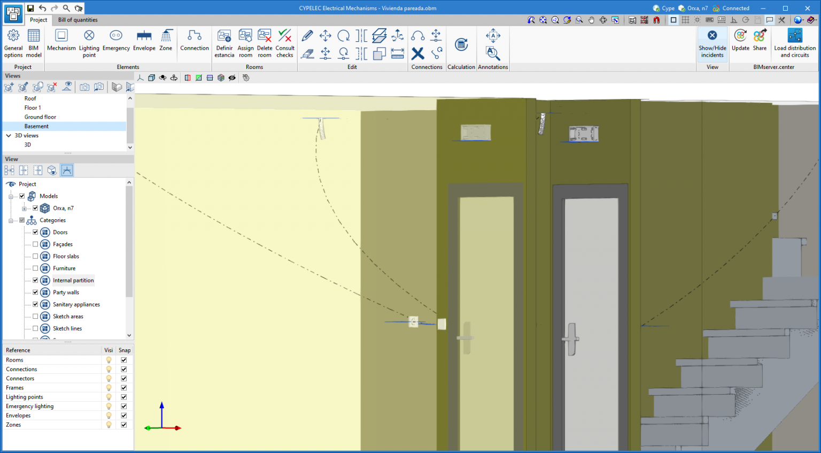
Task: Open Load distribution and circuits
Action: pos(795,43)
